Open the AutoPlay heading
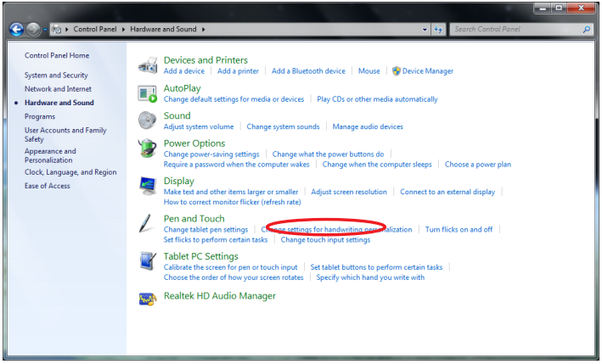 pos(182,88)
